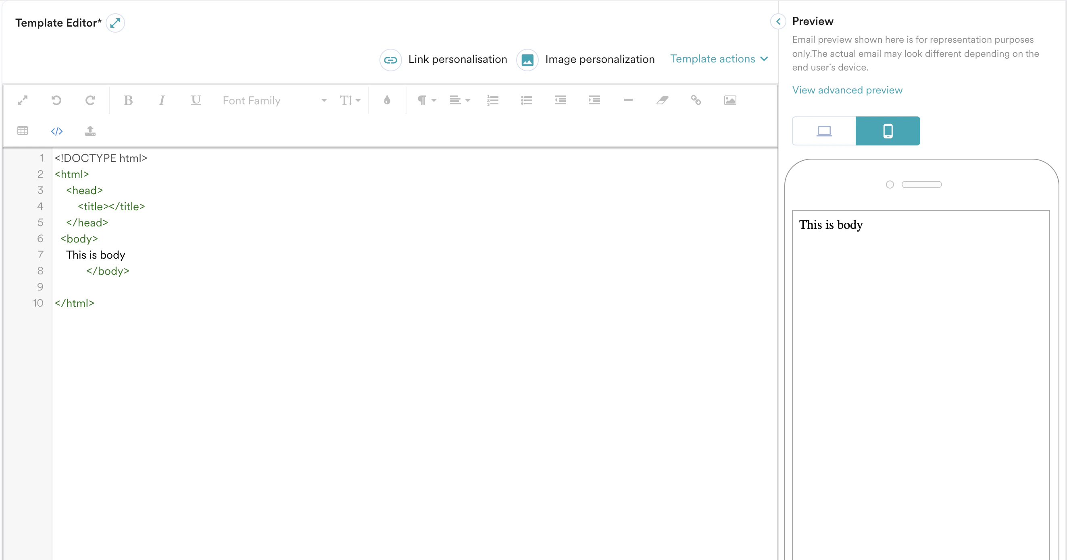This screenshot has height=560, width=1067.
Task: Switch preview to desktop view
Action: 823,131
